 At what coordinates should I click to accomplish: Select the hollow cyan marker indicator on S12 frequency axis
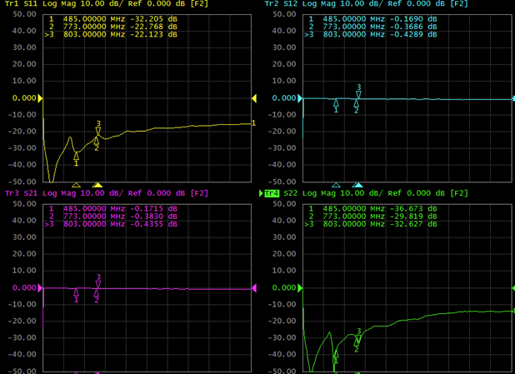point(336,185)
